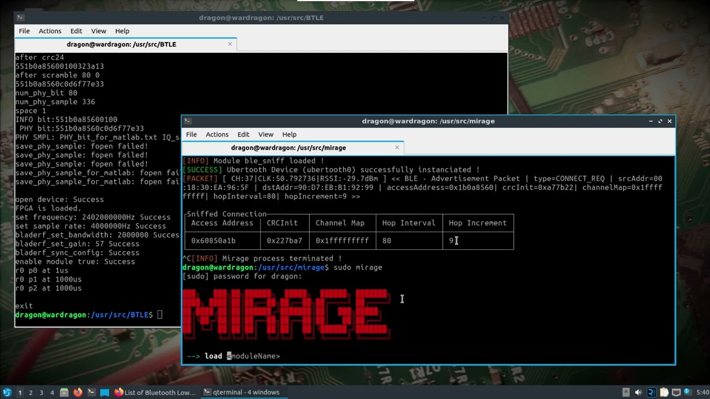
Task: Click the BTLE window's title bar terminal icon
Action: click(20, 18)
